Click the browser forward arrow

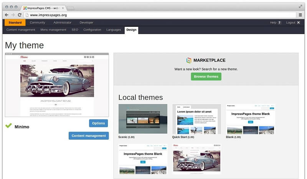coord(13,15)
